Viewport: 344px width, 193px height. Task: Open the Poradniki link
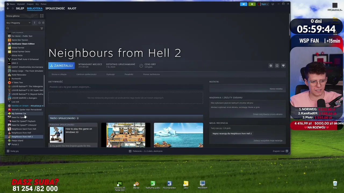click(129, 74)
